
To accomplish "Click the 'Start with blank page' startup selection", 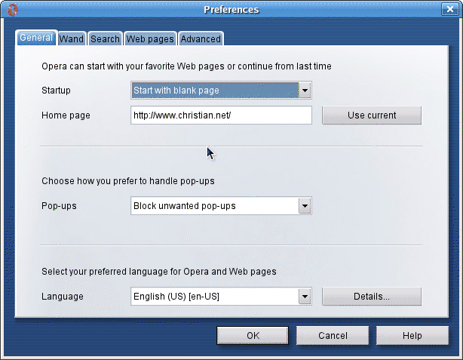I will coord(214,91).
